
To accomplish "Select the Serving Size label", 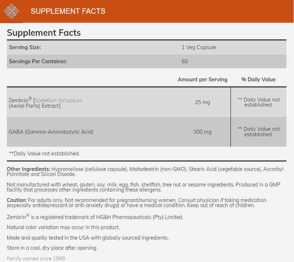I will 25,47.
